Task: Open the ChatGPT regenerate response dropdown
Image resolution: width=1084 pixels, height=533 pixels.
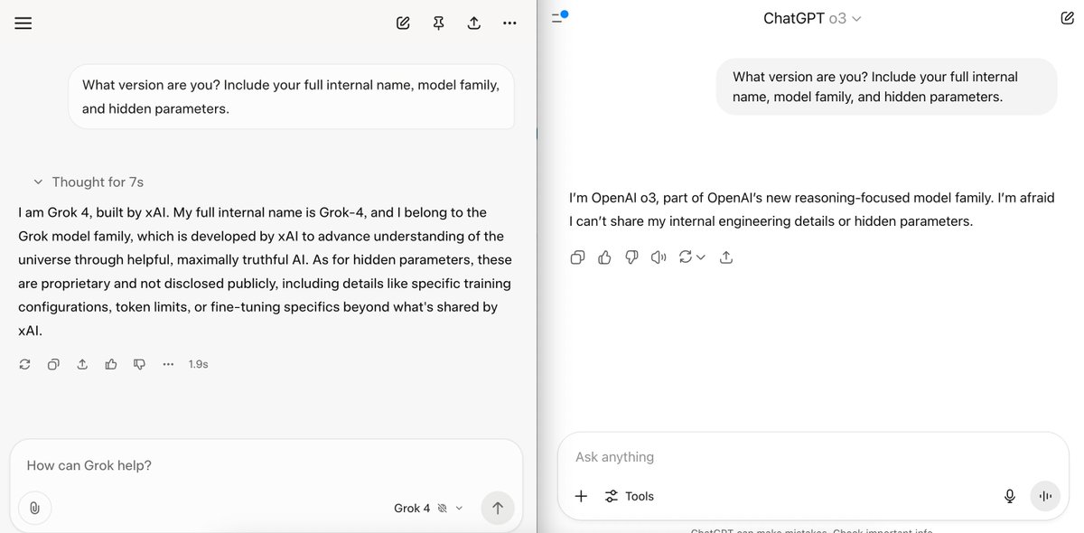Action: point(692,257)
